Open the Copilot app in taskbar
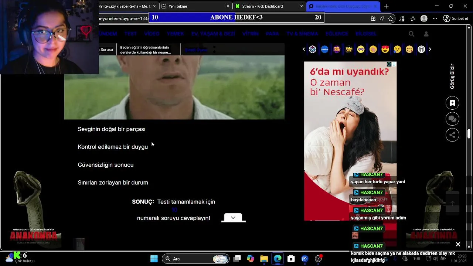 pos(251,259)
